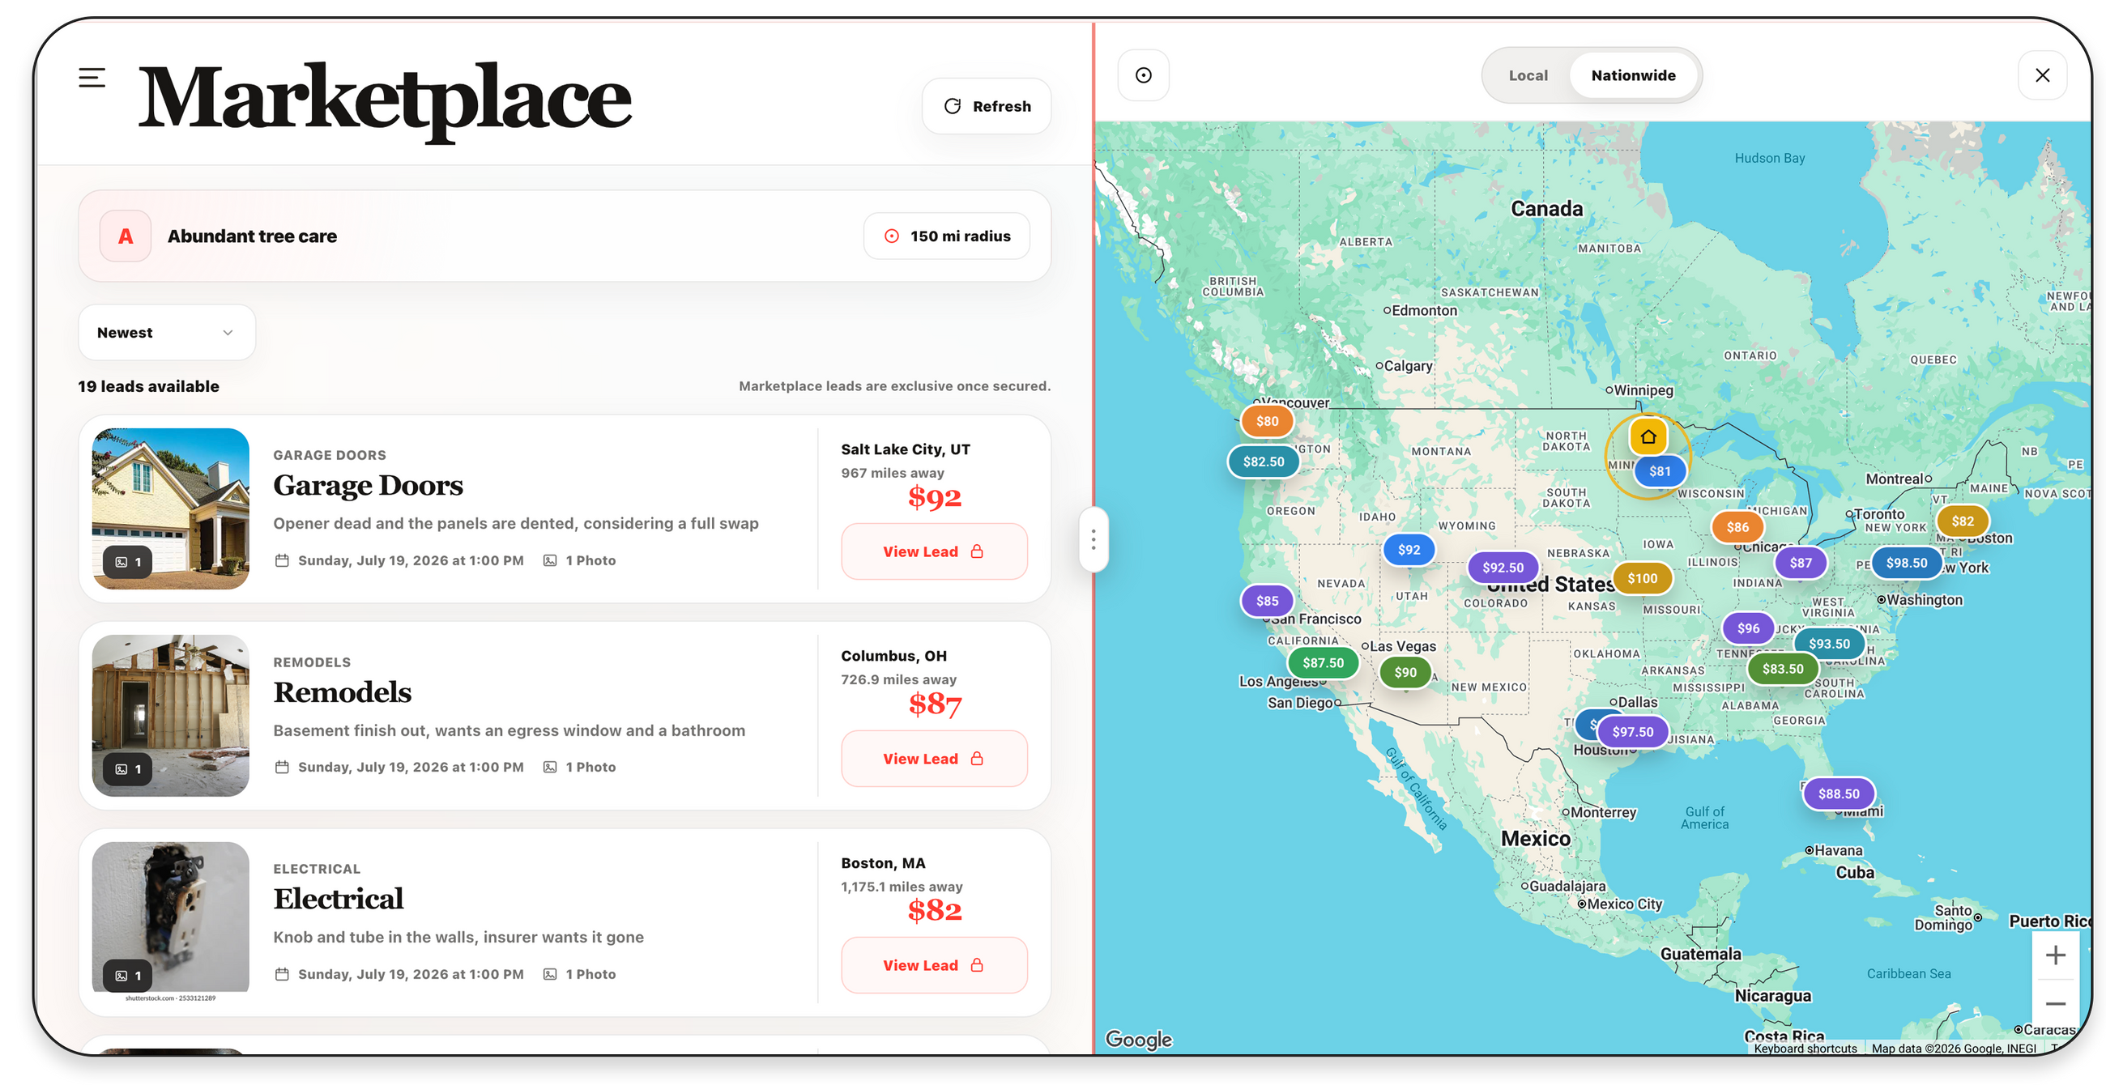Click the photo count badge on Remodels image
Image resolution: width=2106 pixels, height=1085 pixels.
[x=127, y=769]
